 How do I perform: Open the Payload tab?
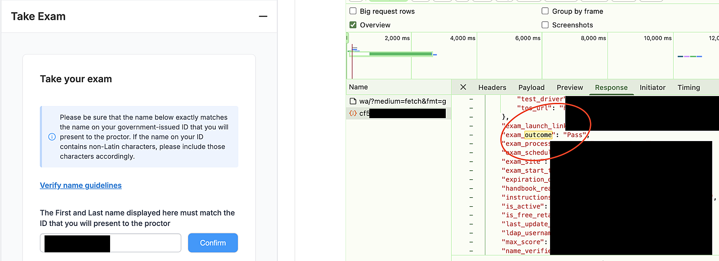click(x=531, y=88)
